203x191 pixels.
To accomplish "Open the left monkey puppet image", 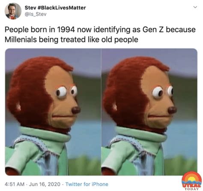I will 53,112.
